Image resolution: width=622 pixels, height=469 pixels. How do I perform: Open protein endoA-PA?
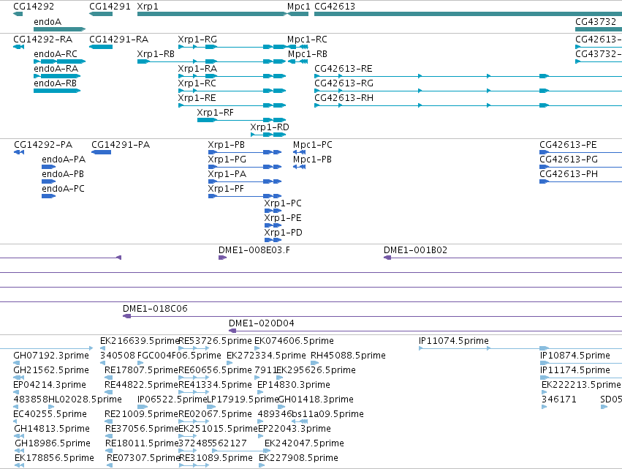64,160
